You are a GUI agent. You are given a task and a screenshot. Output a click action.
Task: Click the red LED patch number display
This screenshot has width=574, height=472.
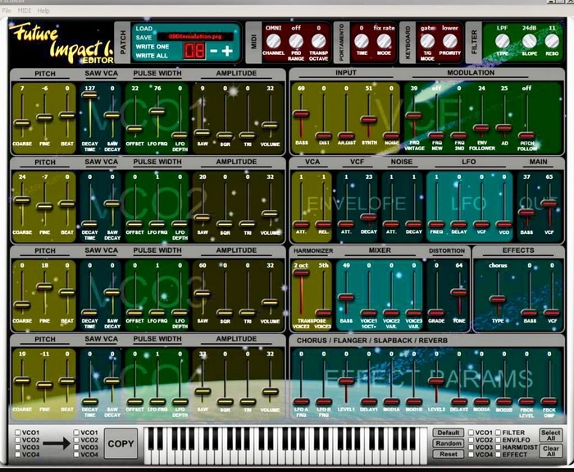coord(194,51)
